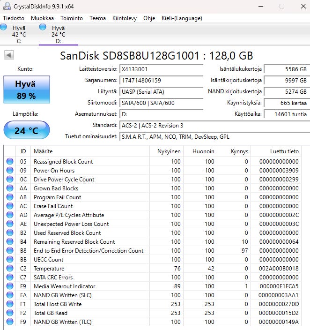Click the Tuetut ominaisuudet features field
310x330 pixels.
(x=215, y=136)
